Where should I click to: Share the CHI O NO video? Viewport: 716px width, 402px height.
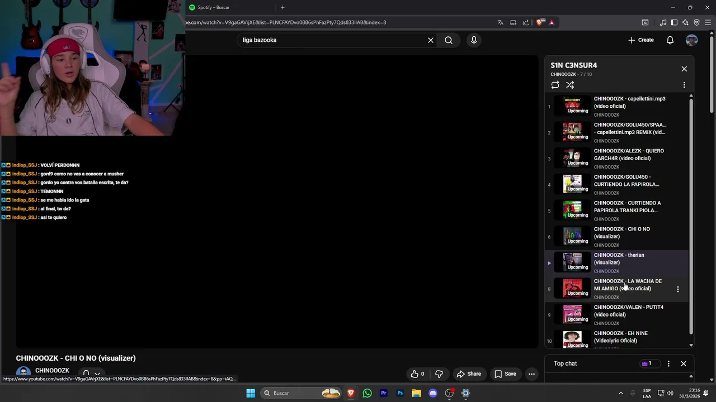click(469, 374)
